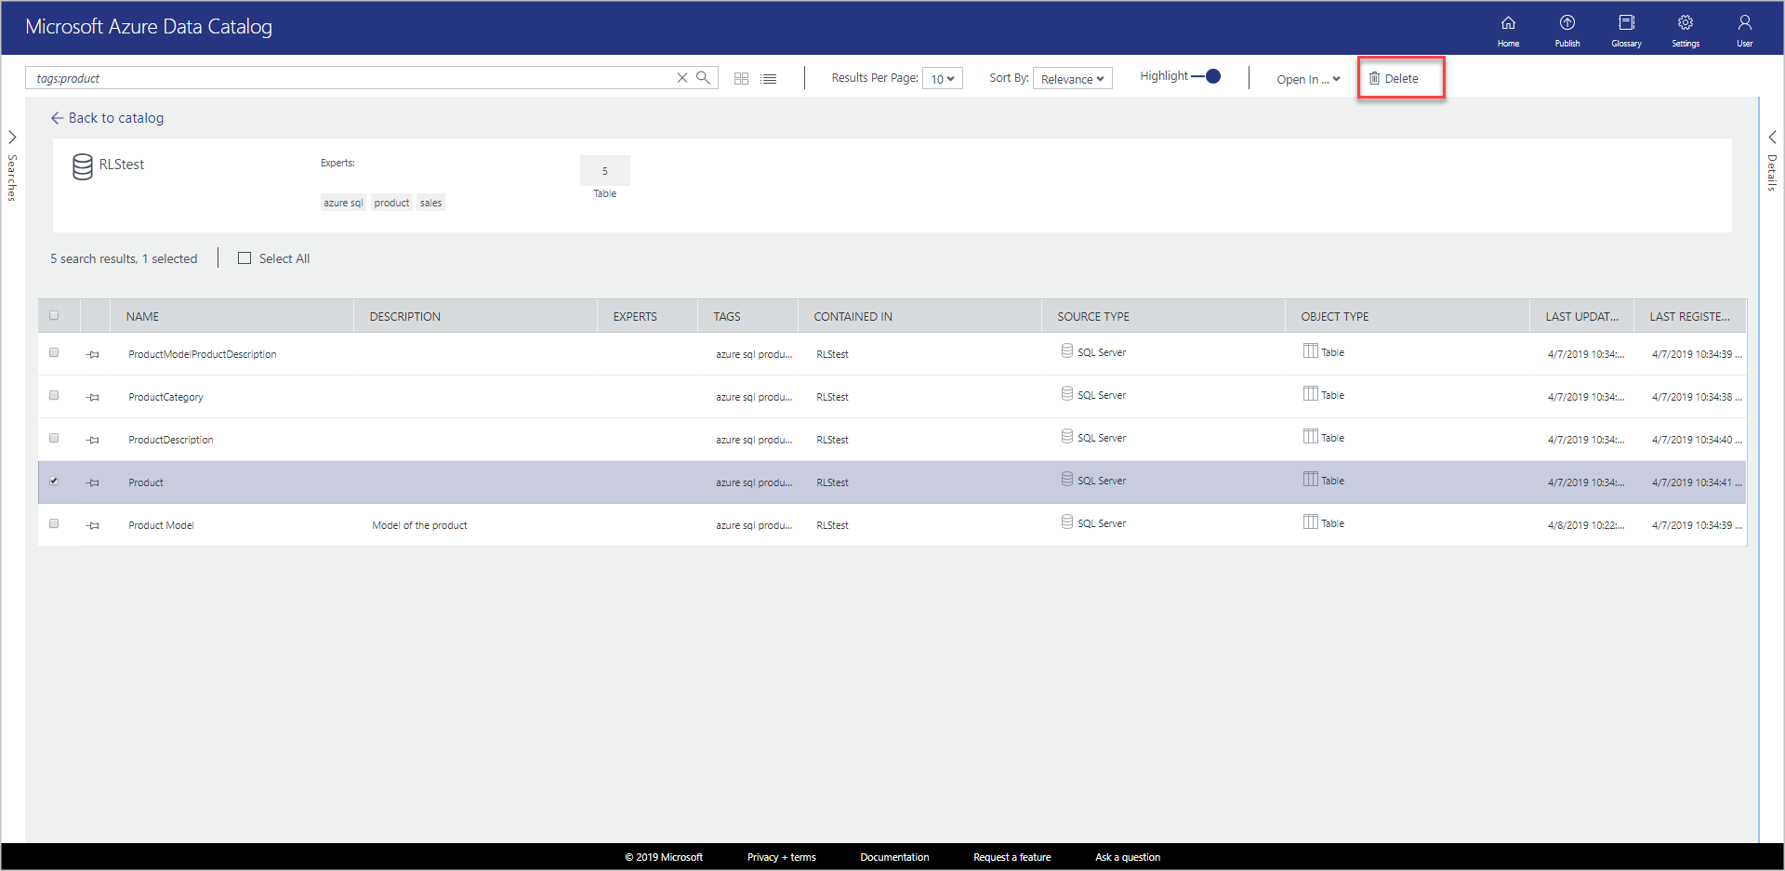Click the back arrow to catalog
Screen dimensions: 1785x871
pos(58,118)
